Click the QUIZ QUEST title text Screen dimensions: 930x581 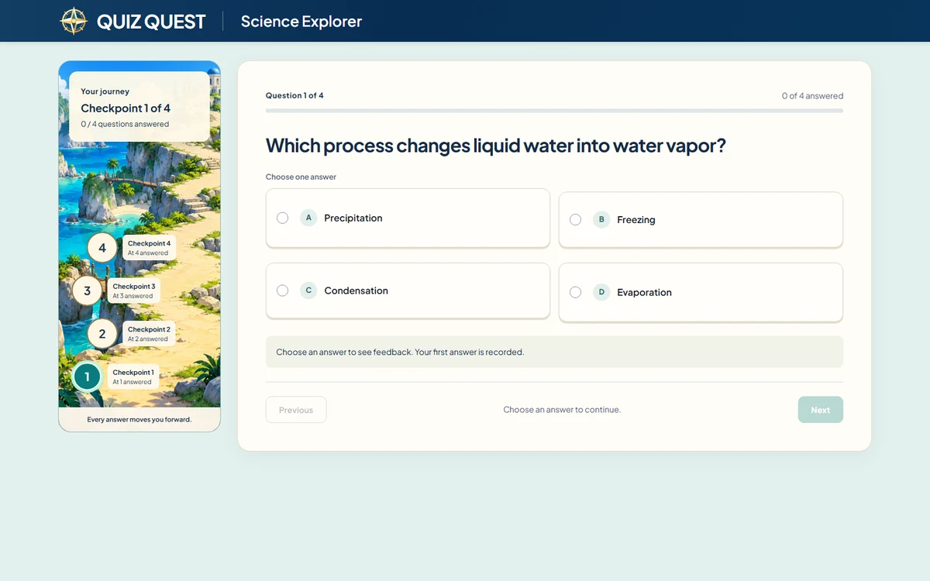[151, 22]
